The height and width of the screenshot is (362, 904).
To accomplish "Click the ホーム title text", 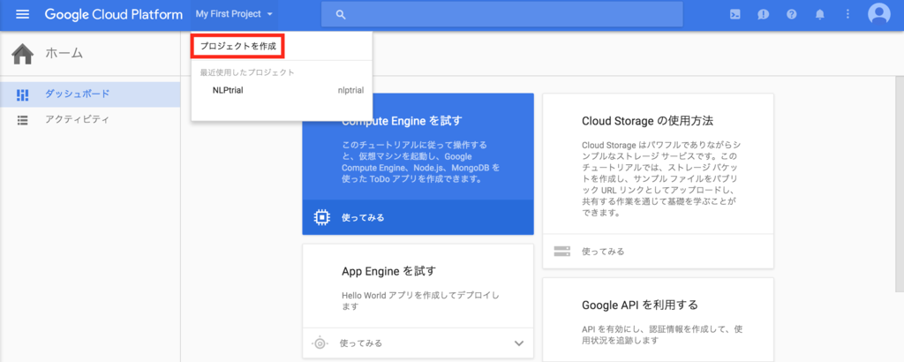I will (64, 54).
